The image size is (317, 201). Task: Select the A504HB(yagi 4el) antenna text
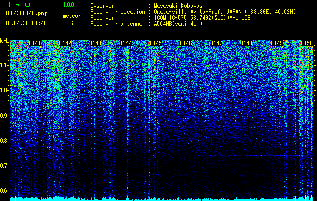(178, 24)
